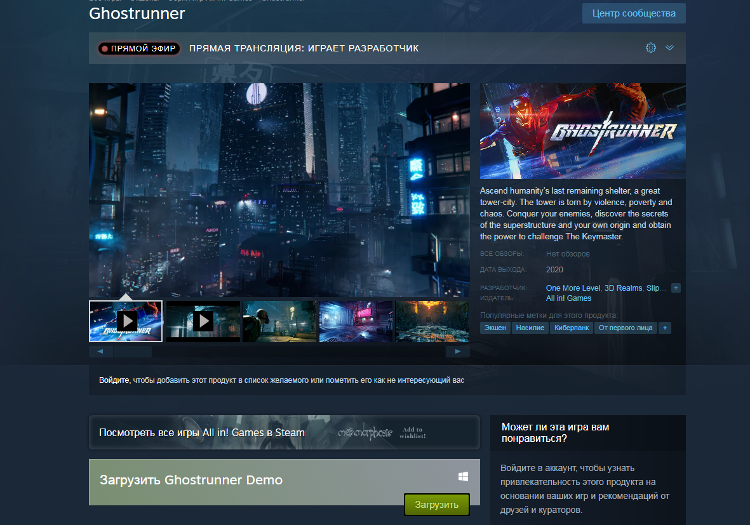Select the Киберпанк tag

pos(571,328)
